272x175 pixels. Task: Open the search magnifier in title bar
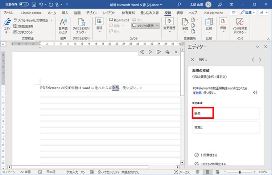pos(180,4)
